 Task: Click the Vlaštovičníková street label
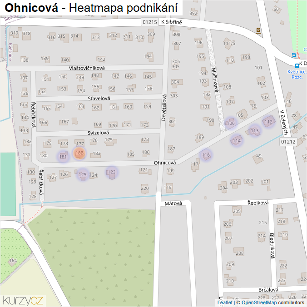point(87,68)
